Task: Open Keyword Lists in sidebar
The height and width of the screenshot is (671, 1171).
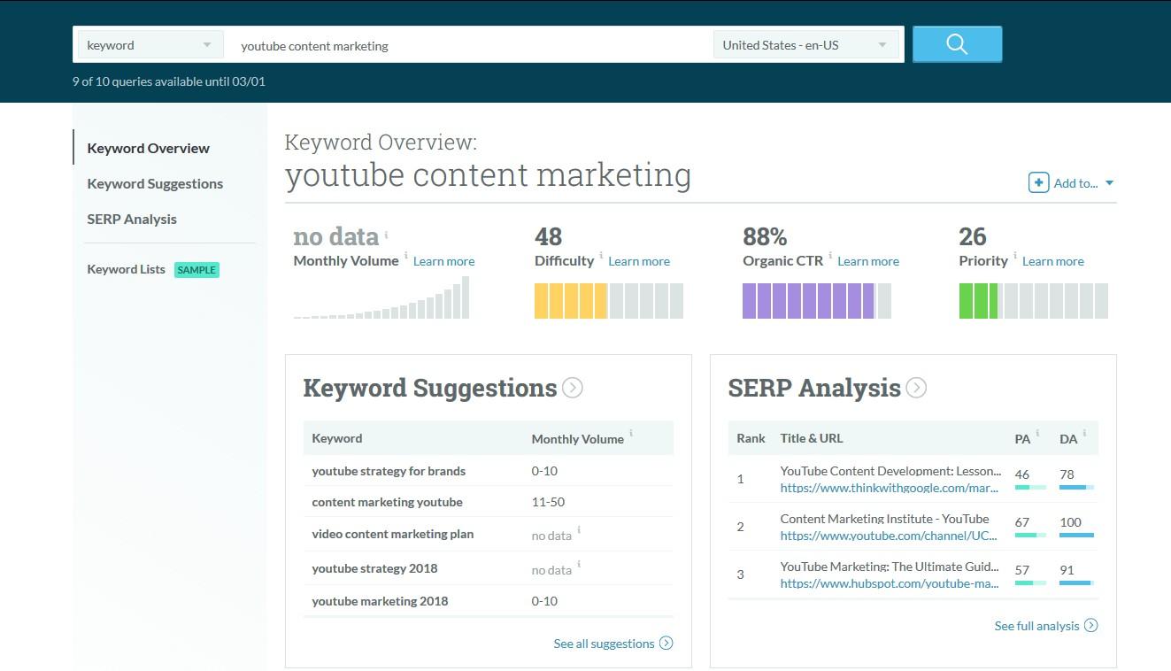Action: point(126,269)
